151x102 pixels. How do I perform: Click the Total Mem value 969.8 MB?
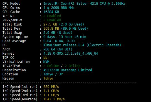(51, 29)
